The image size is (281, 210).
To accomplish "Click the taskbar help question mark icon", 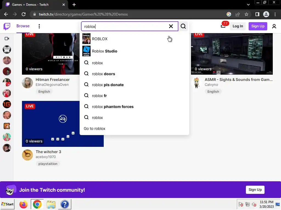I will (65, 204).
